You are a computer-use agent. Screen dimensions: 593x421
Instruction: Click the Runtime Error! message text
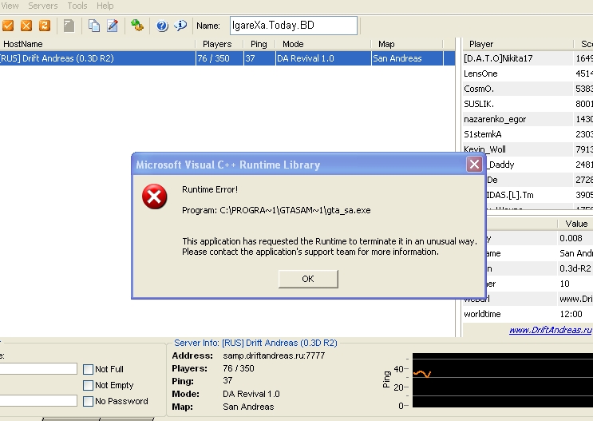coord(210,189)
